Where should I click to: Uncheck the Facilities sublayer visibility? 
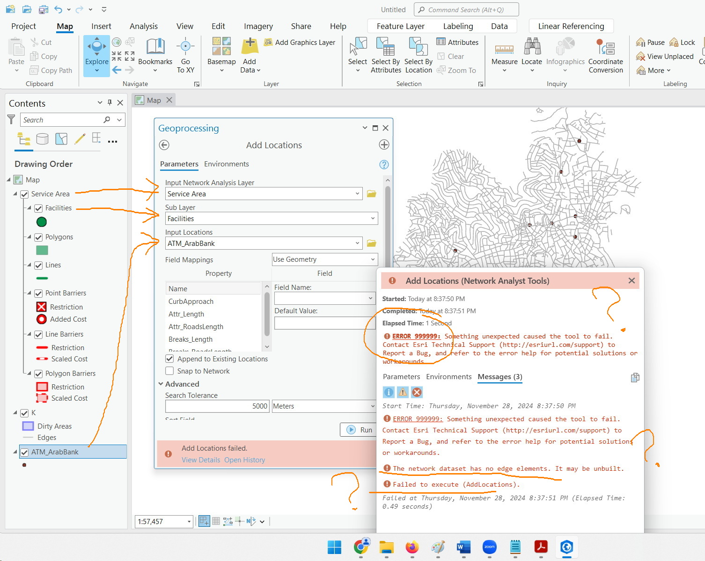[38, 208]
